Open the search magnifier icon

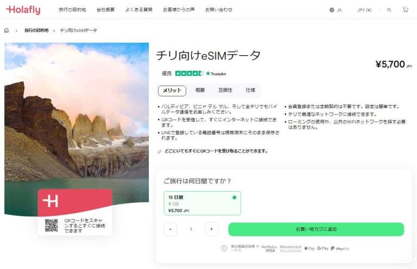pyautogui.click(x=389, y=10)
